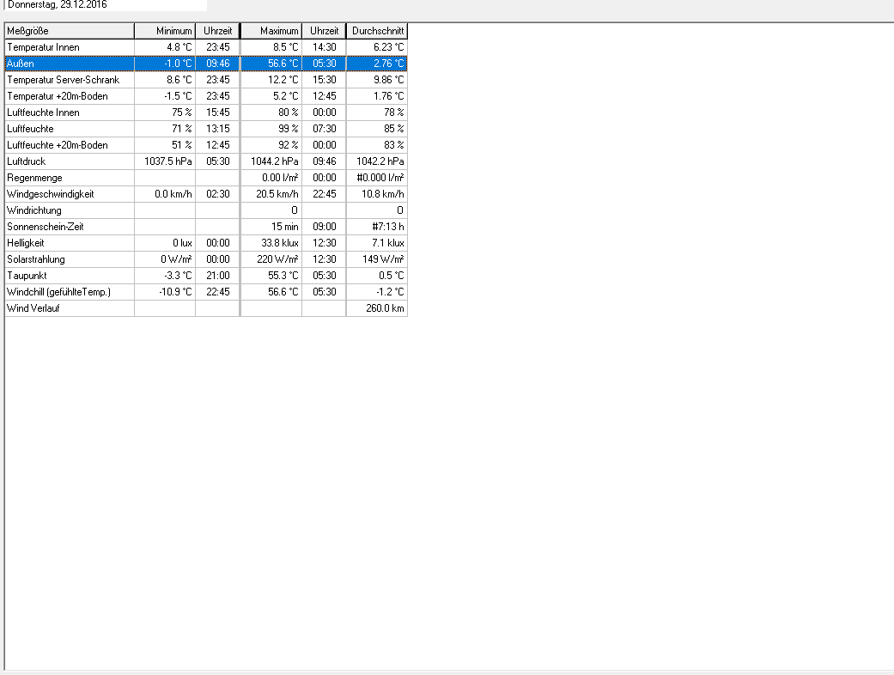894x675 pixels.
Task: Select the Windchill (gefühlteTemp.) row
Action: 70,292
